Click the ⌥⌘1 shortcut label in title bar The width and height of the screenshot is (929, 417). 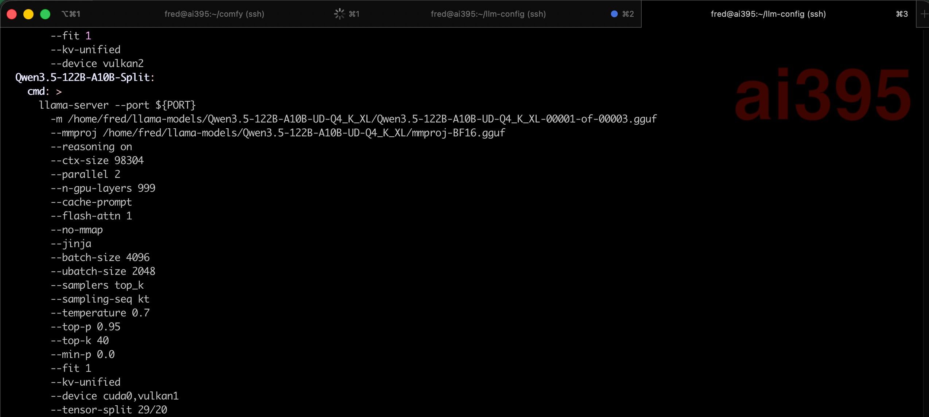tap(71, 14)
